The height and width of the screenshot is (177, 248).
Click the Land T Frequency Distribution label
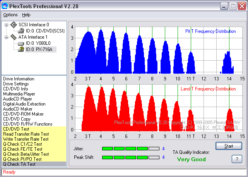click(208, 89)
